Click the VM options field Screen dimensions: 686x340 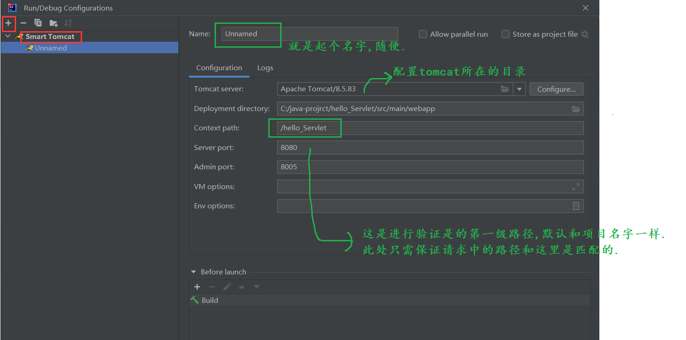click(430, 187)
